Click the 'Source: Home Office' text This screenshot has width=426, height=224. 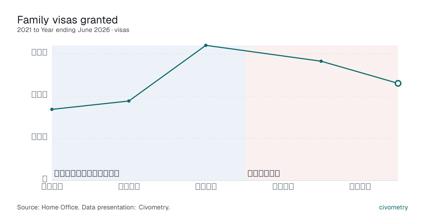48,207
